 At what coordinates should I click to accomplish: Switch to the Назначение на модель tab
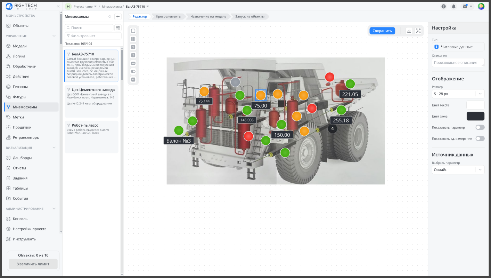[x=208, y=16]
